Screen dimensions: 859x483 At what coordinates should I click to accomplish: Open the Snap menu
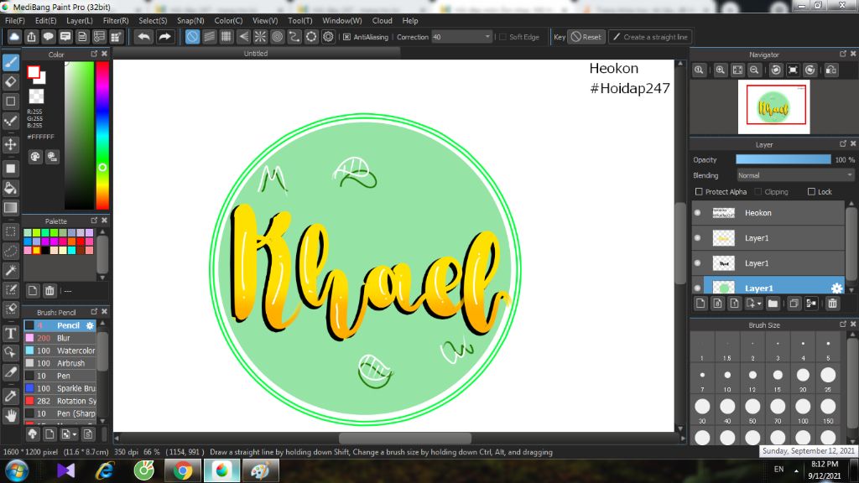190,21
